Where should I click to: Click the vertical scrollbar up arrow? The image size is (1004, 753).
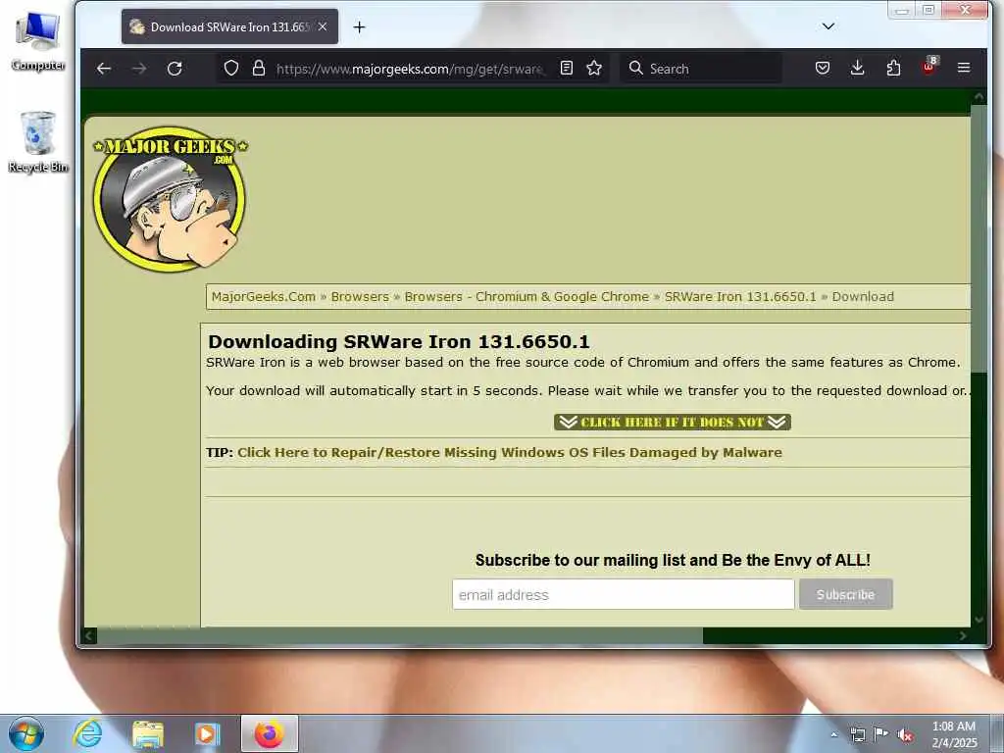[x=979, y=97]
